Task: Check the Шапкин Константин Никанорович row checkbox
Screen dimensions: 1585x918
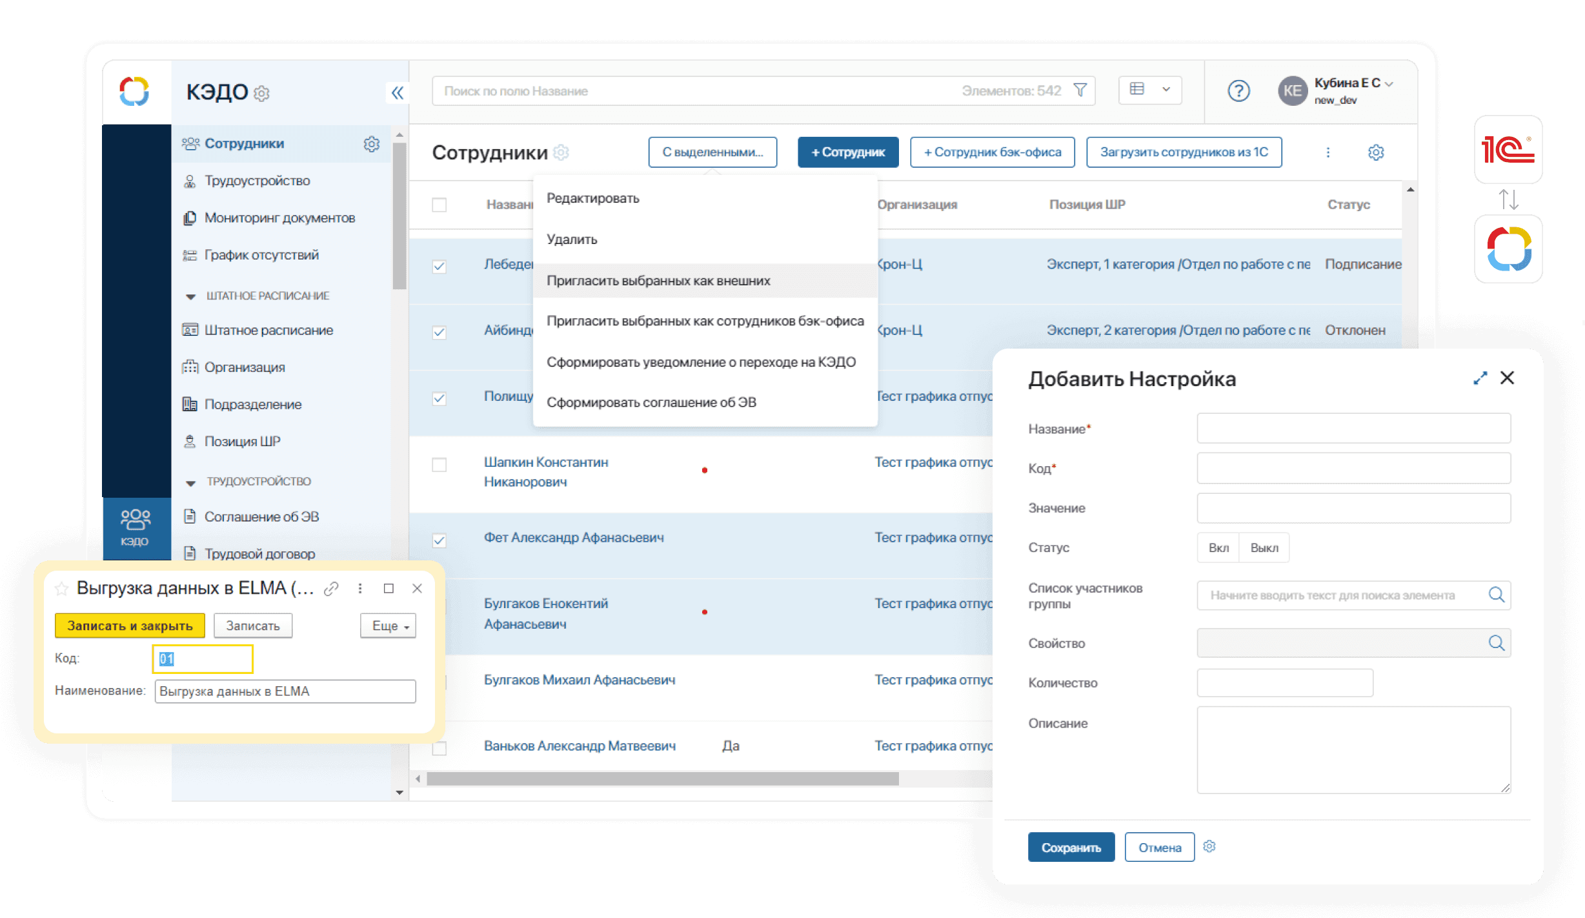Action: coord(439,465)
